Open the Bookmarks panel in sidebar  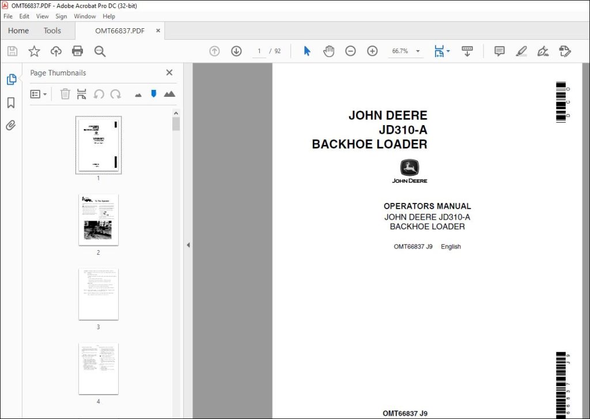click(11, 103)
